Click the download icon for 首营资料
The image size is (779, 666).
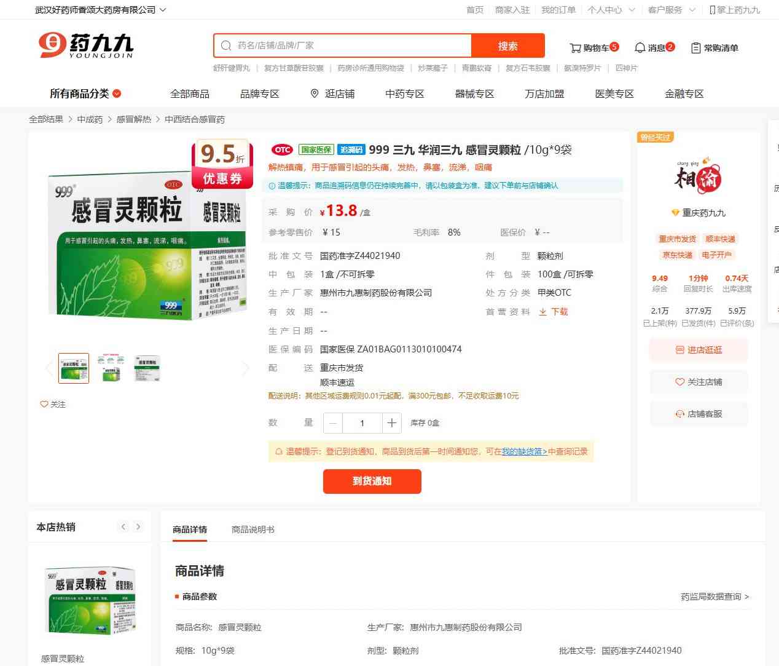click(x=543, y=312)
